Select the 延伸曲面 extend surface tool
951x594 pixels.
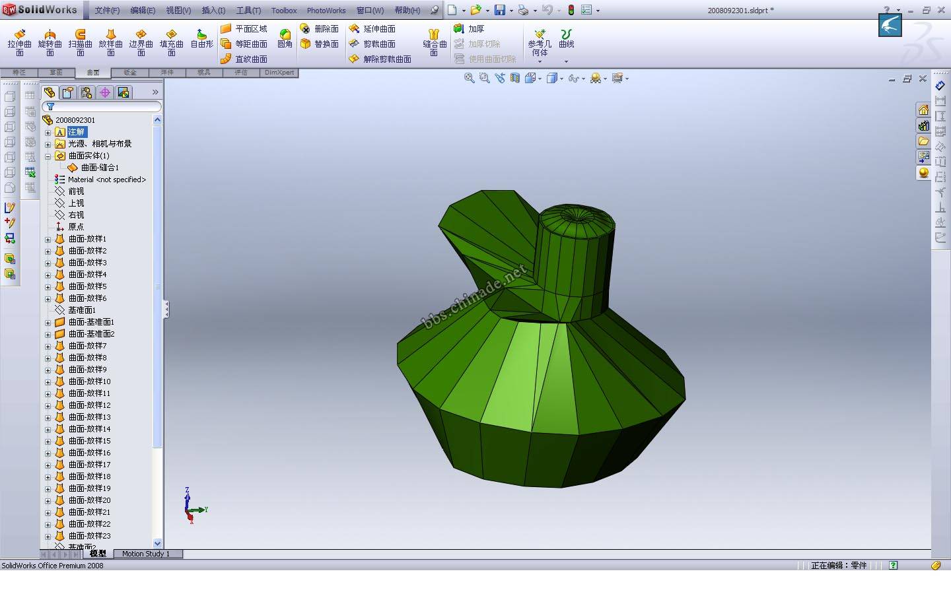click(372, 29)
